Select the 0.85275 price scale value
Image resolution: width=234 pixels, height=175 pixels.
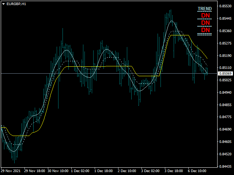tap(225, 43)
